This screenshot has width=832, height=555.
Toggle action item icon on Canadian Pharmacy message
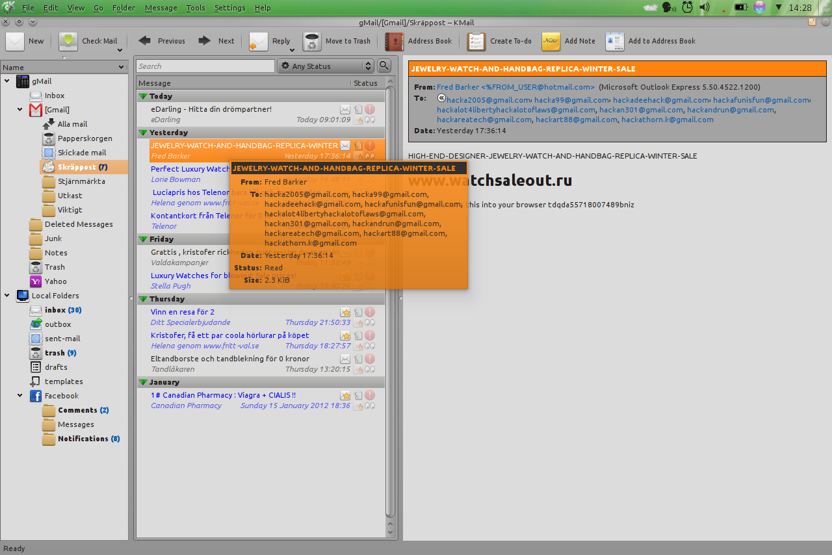pos(358,395)
